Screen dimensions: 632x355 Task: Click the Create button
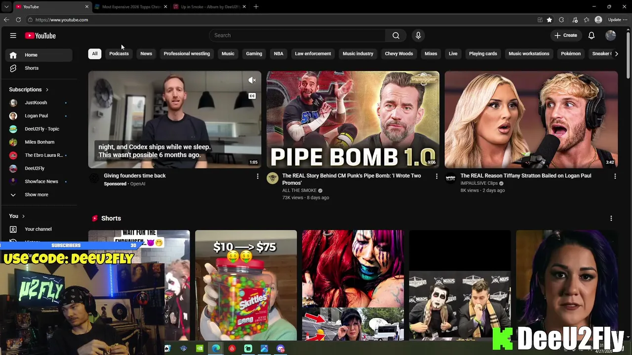(x=566, y=35)
